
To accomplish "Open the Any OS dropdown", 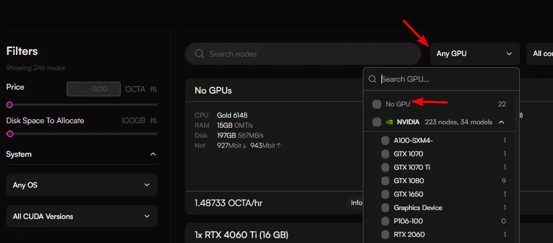I will (x=82, y=185).
